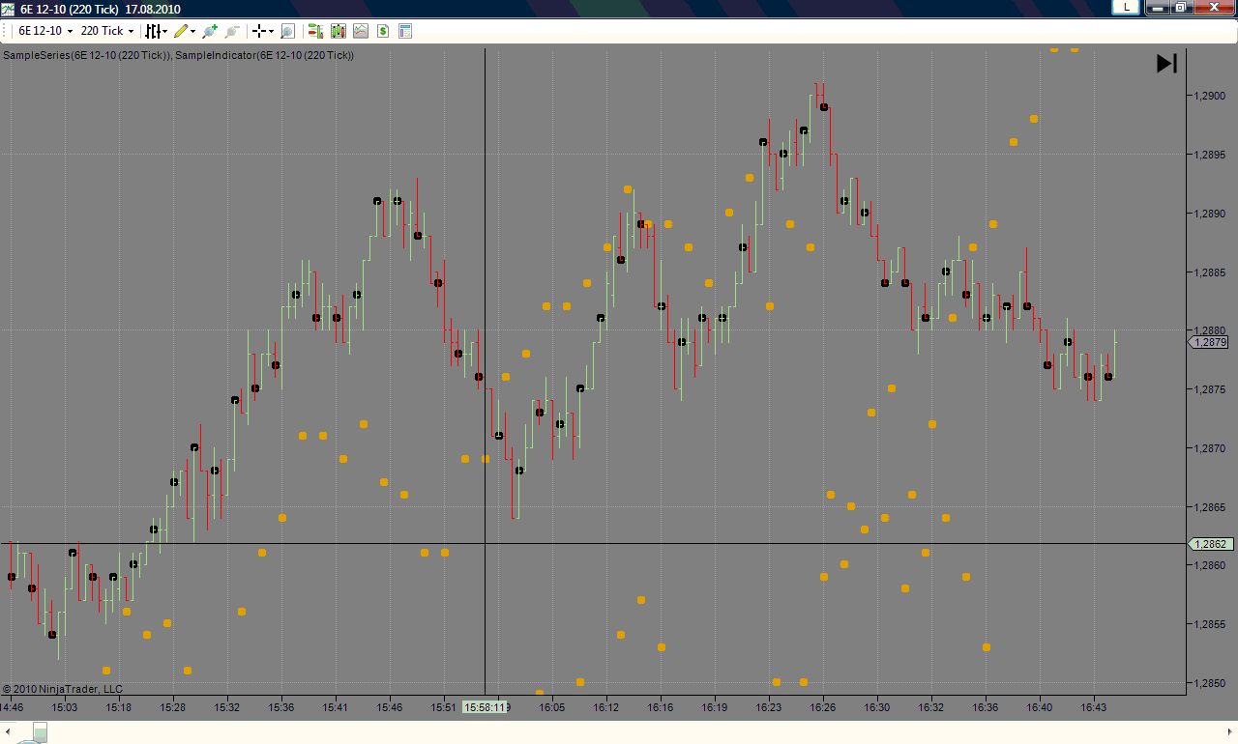Toggle the Chart Trader panel icon
The width and height of the screenshot is (1238, 744).
click(x=316, y=31)
